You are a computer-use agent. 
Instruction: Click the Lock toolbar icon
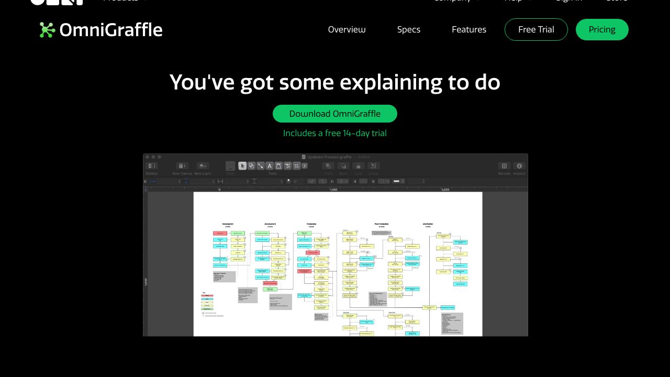[358, 166]
